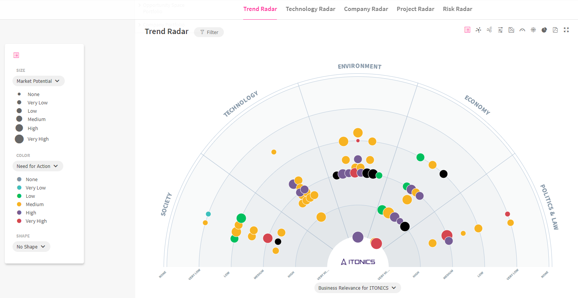Open radar configuration sliders icon
The image size is (578, 298).
coord(500,29)
